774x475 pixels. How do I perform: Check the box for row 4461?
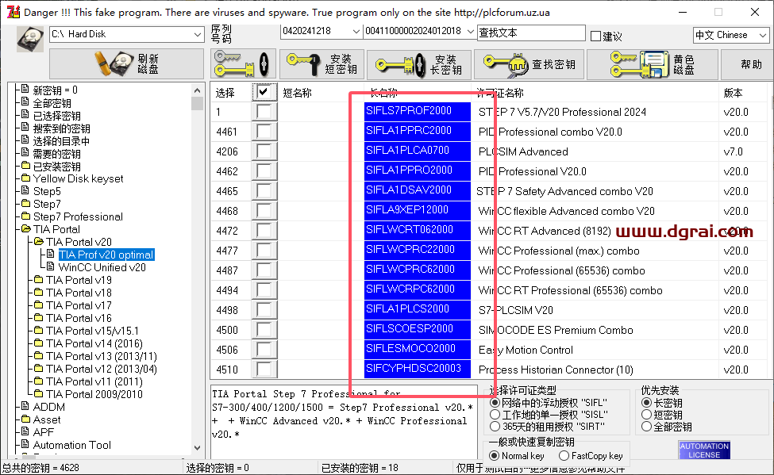pos(264,132)
